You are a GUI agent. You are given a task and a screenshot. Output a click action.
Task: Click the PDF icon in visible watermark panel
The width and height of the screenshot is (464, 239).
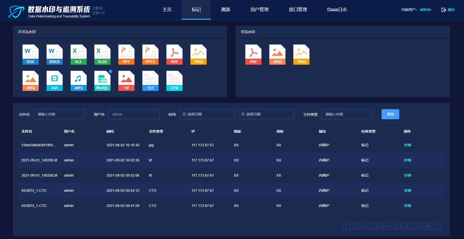click(x=253, y=55)
